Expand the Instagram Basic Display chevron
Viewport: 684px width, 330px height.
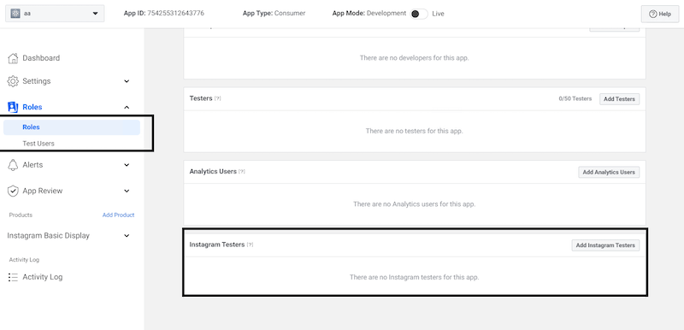(127, 235)
